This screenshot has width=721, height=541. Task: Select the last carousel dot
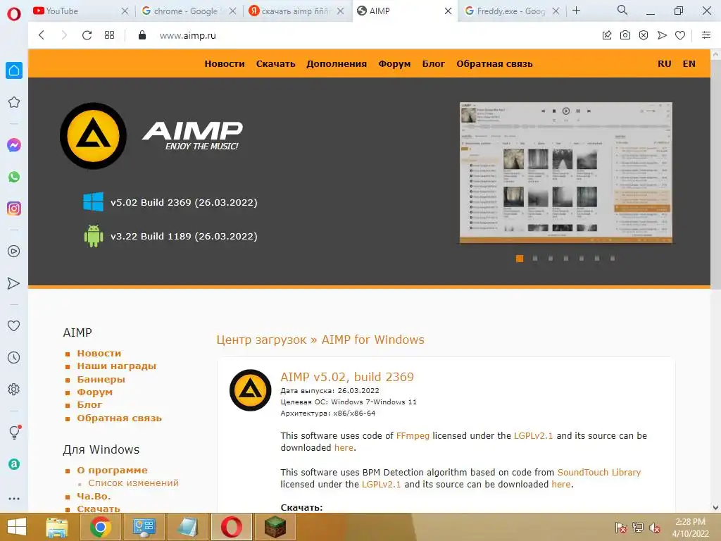[613, 259]
